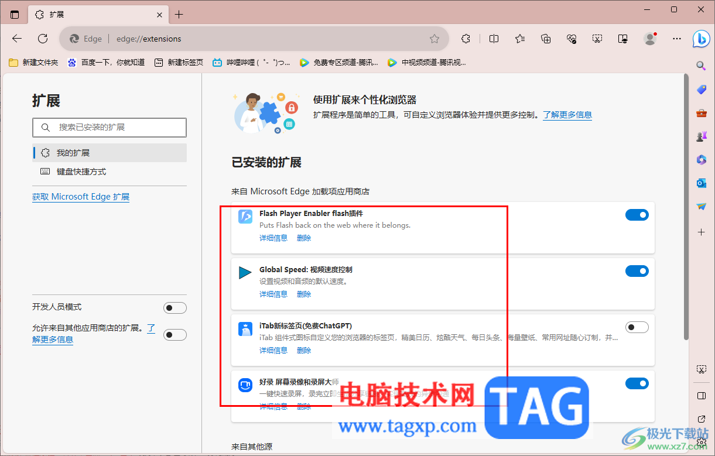This screenshot has height=456, width=715.
Task: Open sidebar Outlook icon
Action: point(701,183)
